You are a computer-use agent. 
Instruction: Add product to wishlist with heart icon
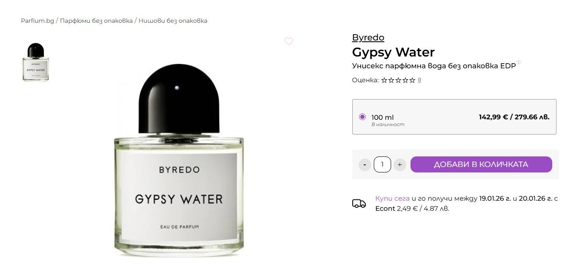click(289, 41)
